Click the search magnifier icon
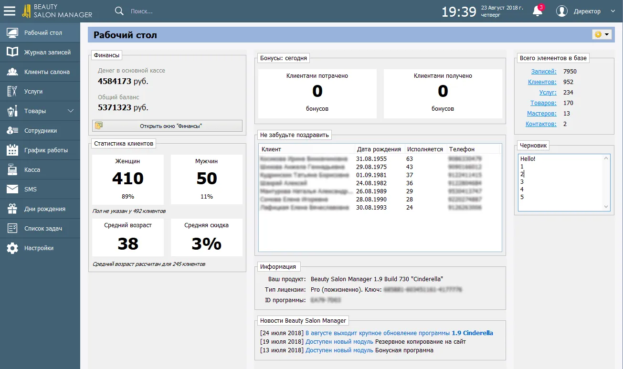Viewport: 623px width, 369px height. click(119, 11)
